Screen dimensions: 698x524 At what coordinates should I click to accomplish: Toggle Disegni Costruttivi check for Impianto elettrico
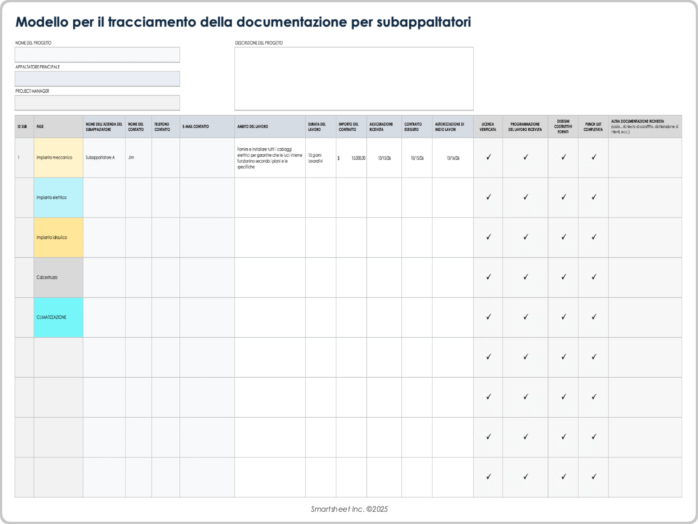click(x=563, y=197)
